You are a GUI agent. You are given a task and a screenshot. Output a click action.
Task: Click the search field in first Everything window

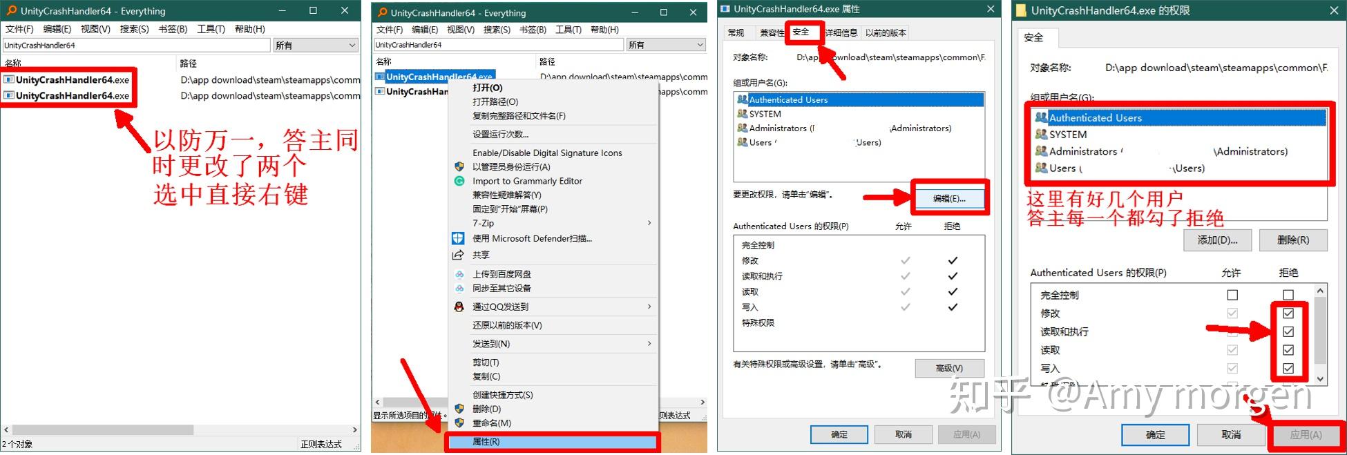pyautogui.click(x=136, y=45)
